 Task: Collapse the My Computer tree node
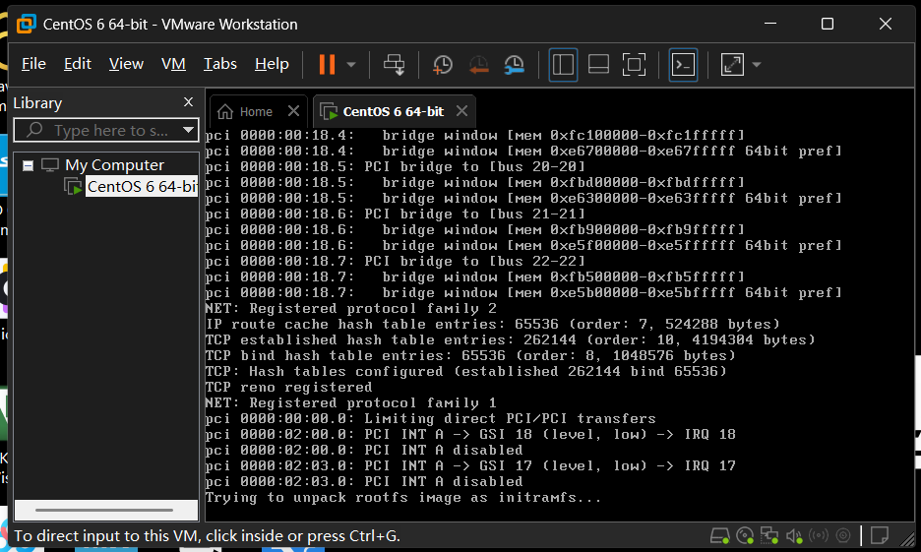click(28, 165)
